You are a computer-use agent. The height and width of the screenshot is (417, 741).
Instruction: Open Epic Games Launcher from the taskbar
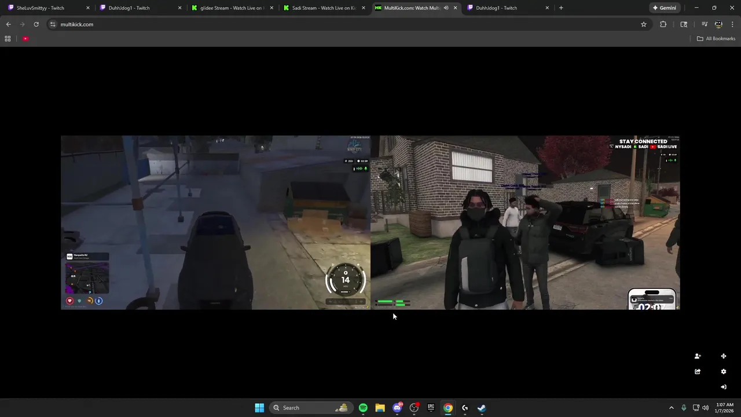[431, 408]
